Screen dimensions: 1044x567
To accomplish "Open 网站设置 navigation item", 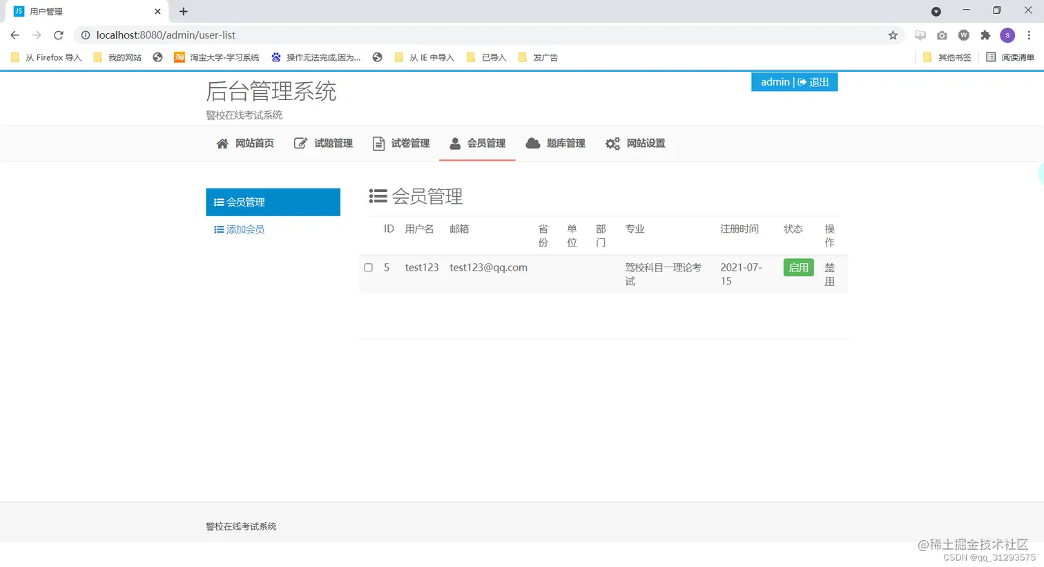I will click(x=635, y=144).
